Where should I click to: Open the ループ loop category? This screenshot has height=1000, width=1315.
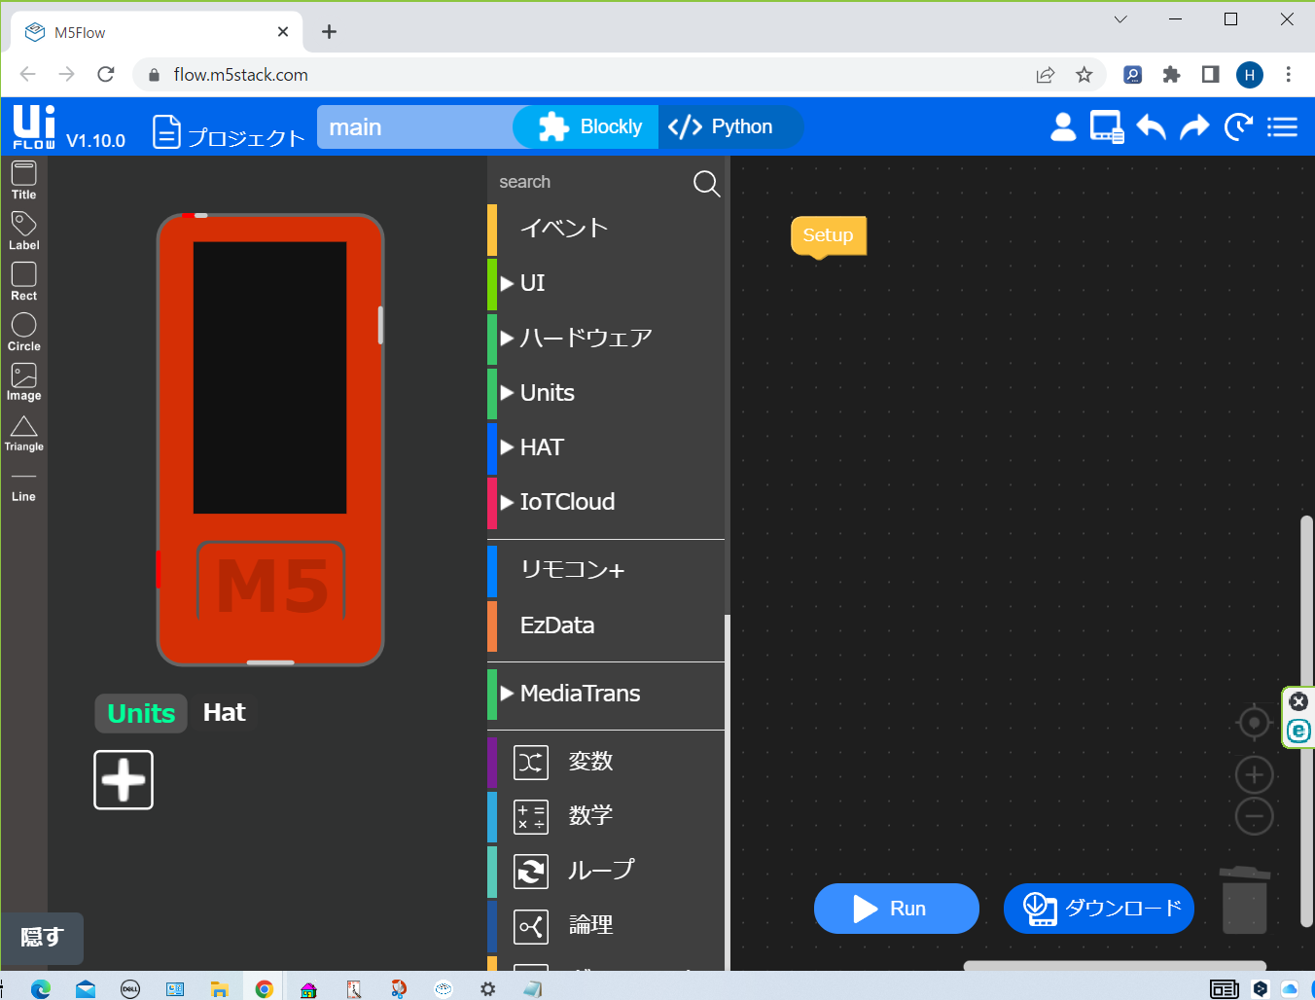[606, 871]
